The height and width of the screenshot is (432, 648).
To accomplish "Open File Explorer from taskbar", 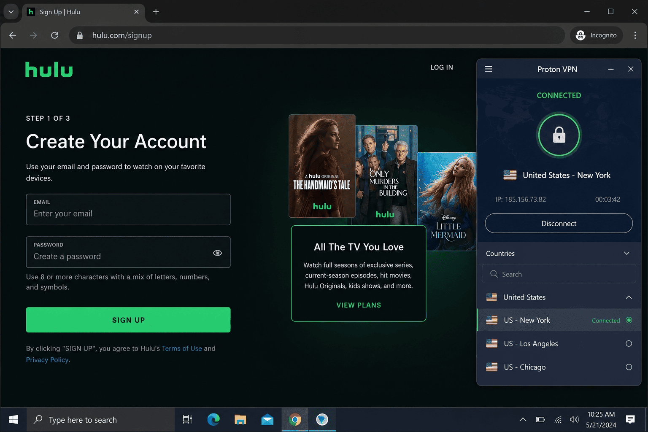I will click(240, 420).
